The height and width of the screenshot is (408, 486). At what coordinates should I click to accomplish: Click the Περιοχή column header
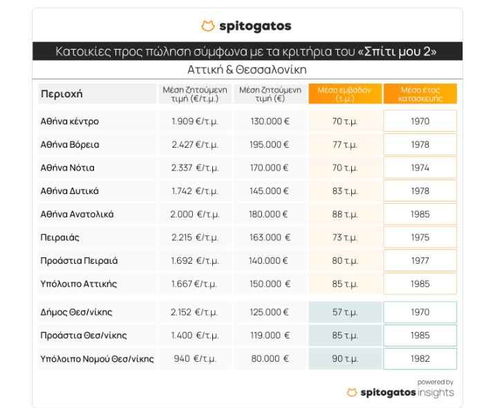(x=62, y=94)
